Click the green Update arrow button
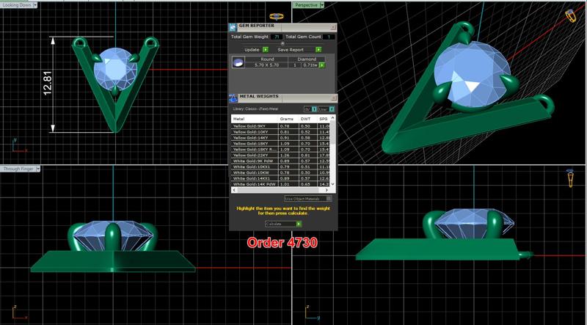The image size is (587, 325). (266, 50)
